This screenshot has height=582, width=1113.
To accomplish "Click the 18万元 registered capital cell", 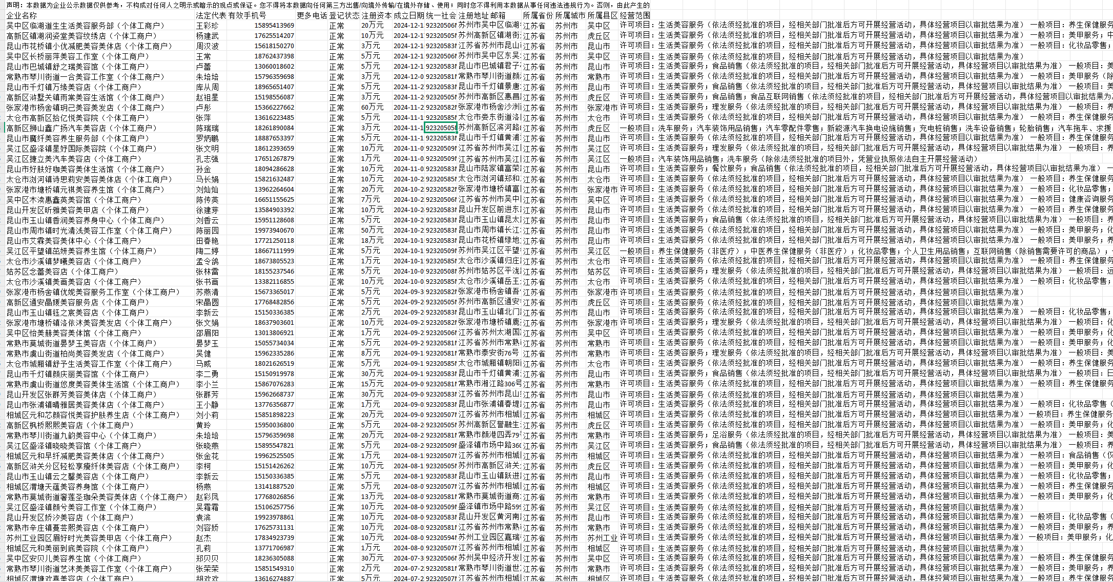I will point(372,241).
